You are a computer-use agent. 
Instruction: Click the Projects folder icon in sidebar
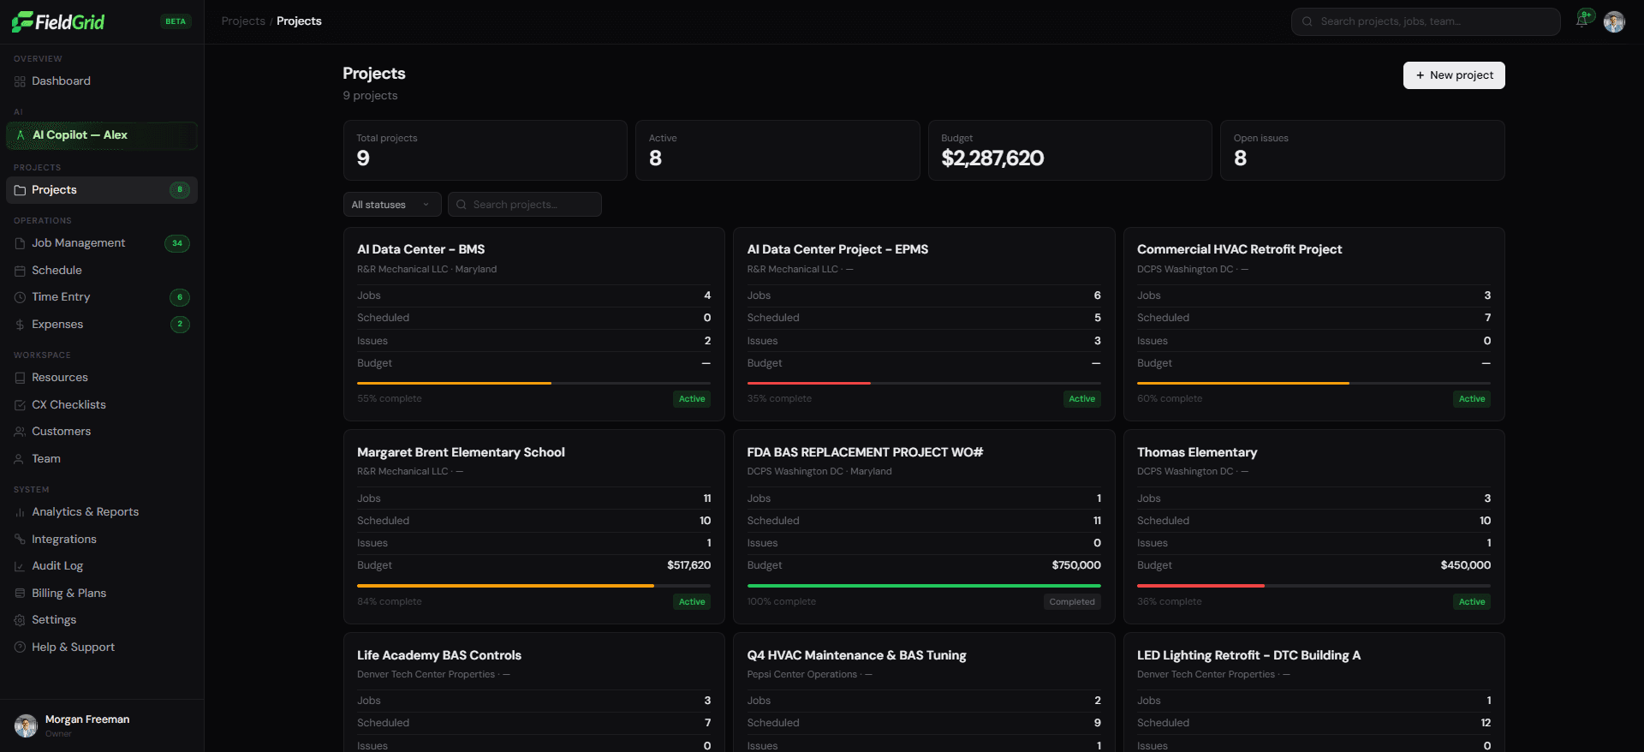[20, 190]
